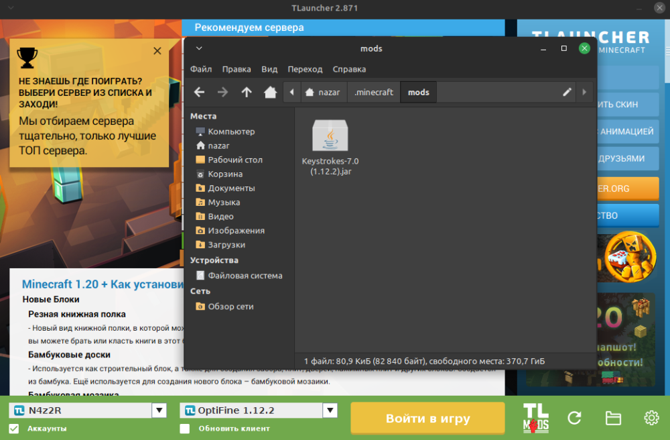The width and height of the screenshot is (670, 440).
Task: Click the СКИН sidebar button
Action: pos(627,105)
